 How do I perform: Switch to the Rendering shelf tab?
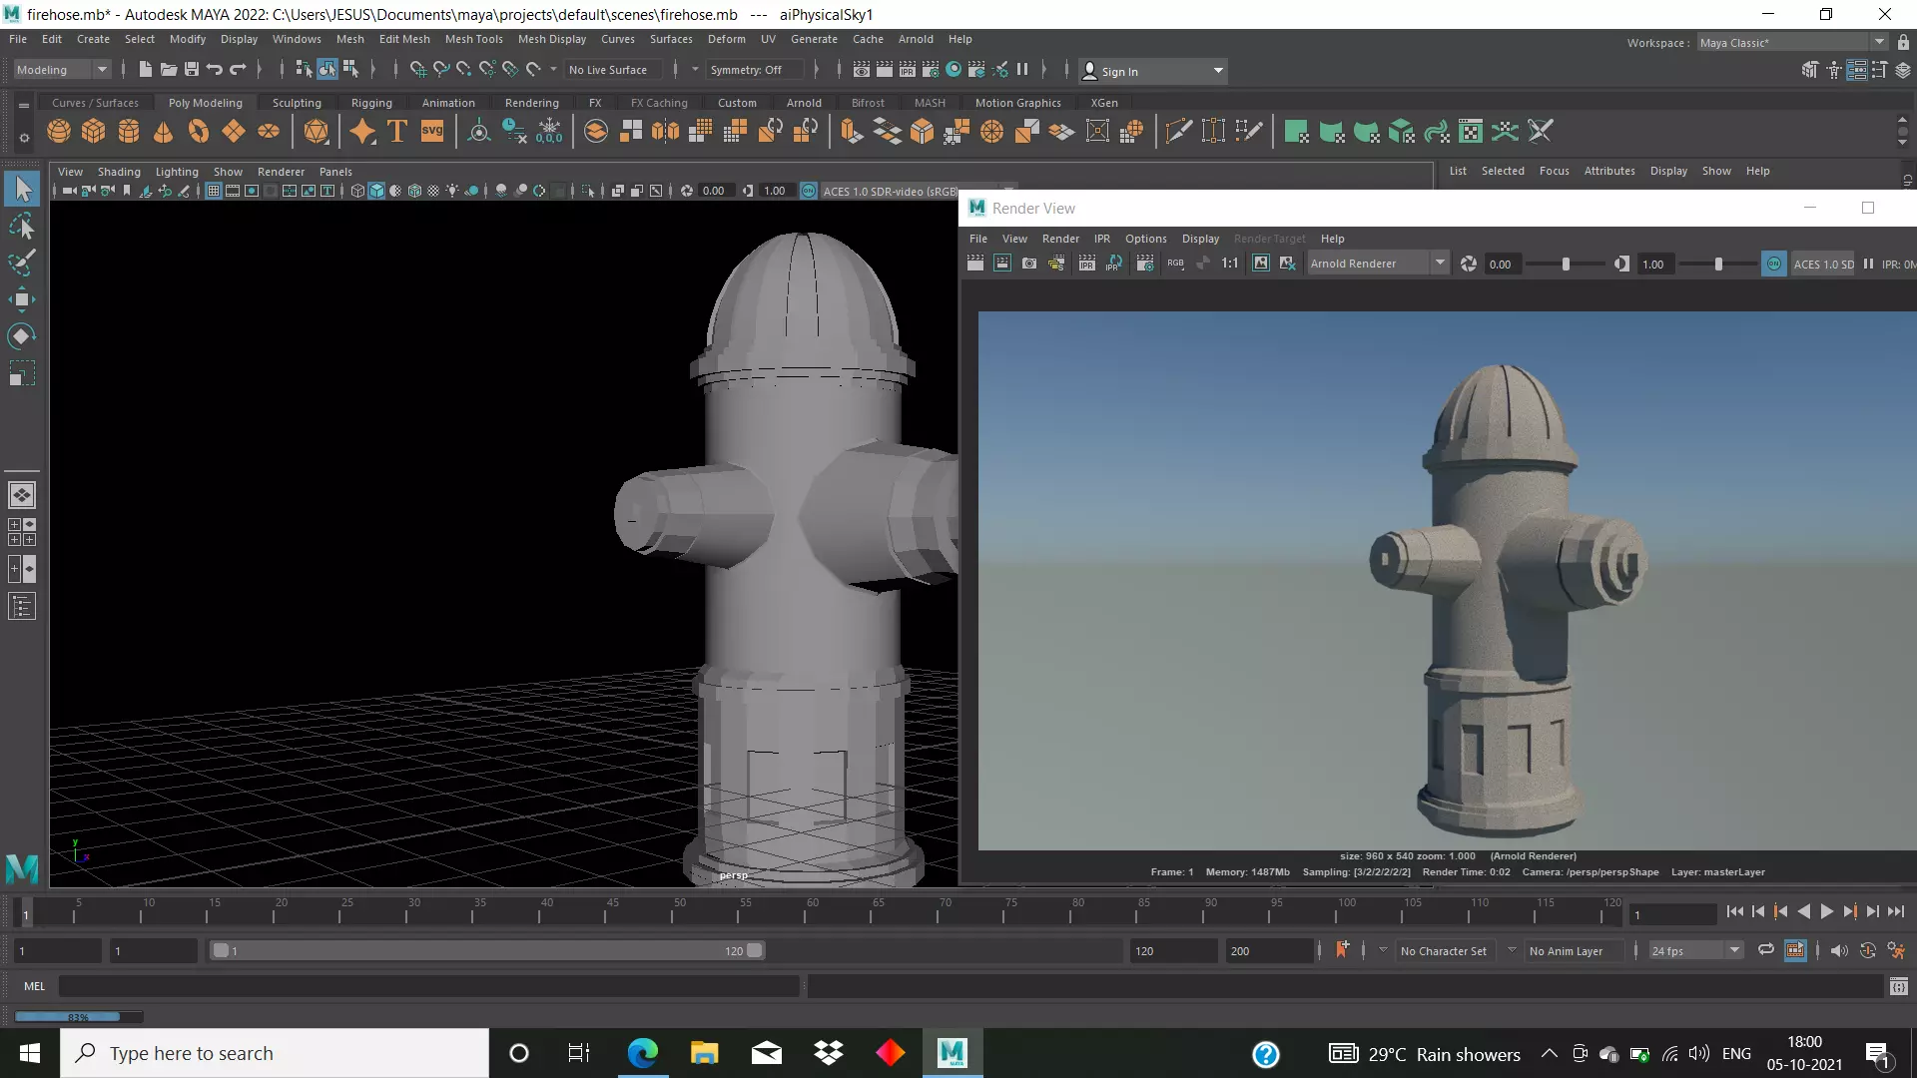pyautogui.click(x=531, y=103)
